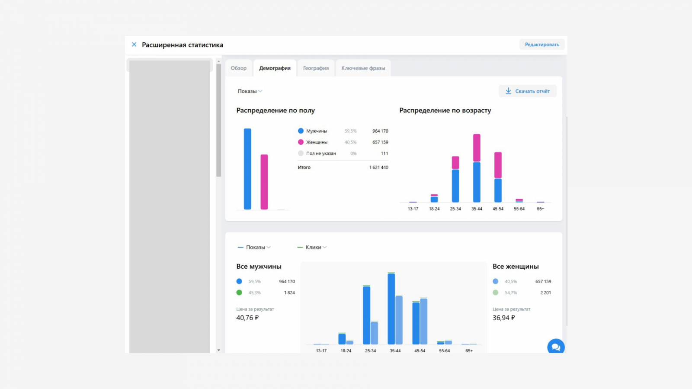Open the Ключевые фразы tab
The width and height of the screenshot is (692, 389).
(363, 68)
